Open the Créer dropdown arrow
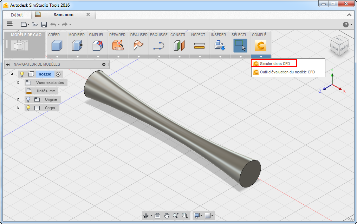This screenshot has width=357, height=224. point(57,57)
